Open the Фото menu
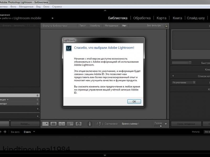This screenshot has height=157, width=210. (13, 7)
